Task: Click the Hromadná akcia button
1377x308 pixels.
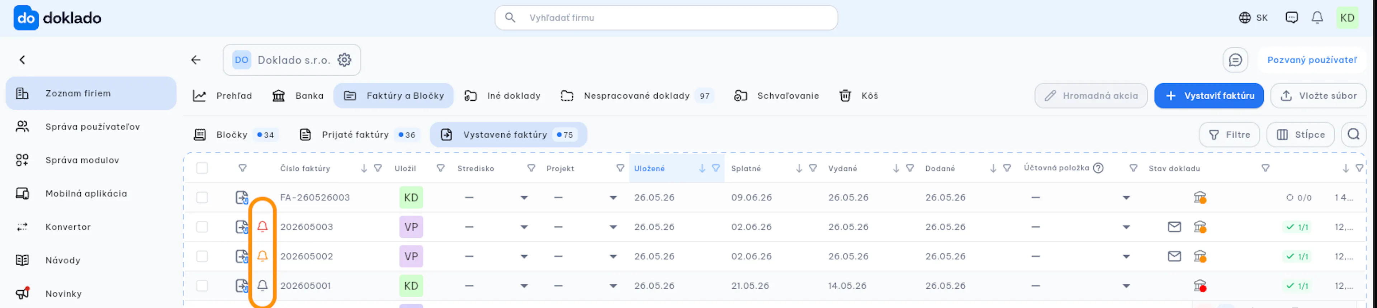Action: coord(1090,96)
